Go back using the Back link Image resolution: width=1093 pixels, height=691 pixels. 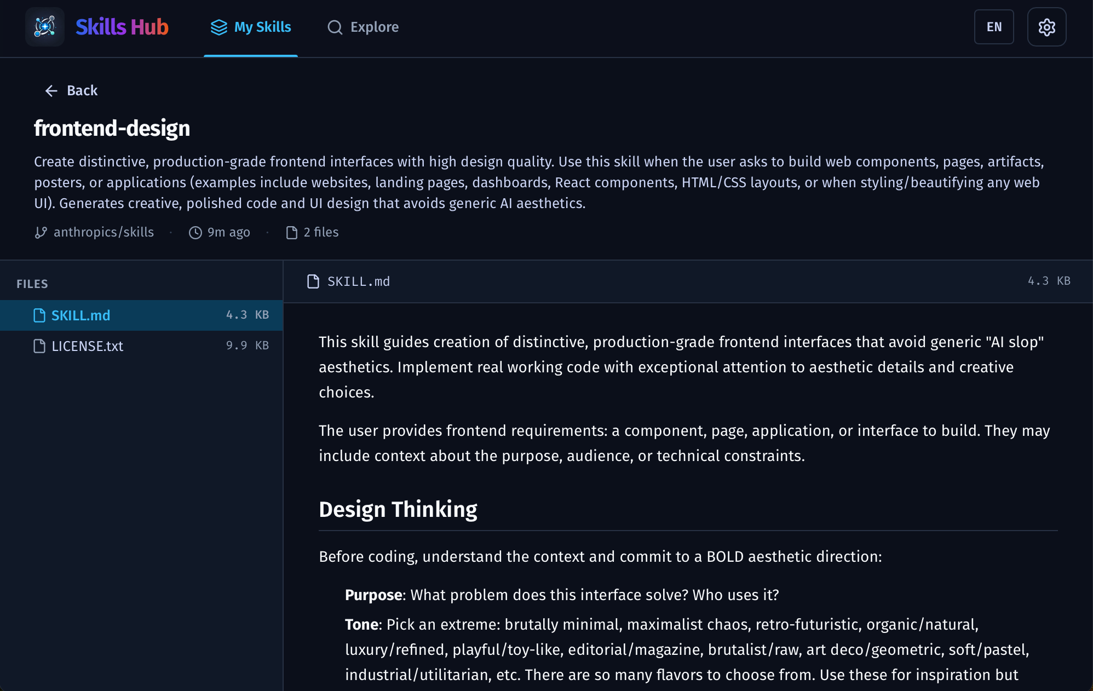point(82,91)
